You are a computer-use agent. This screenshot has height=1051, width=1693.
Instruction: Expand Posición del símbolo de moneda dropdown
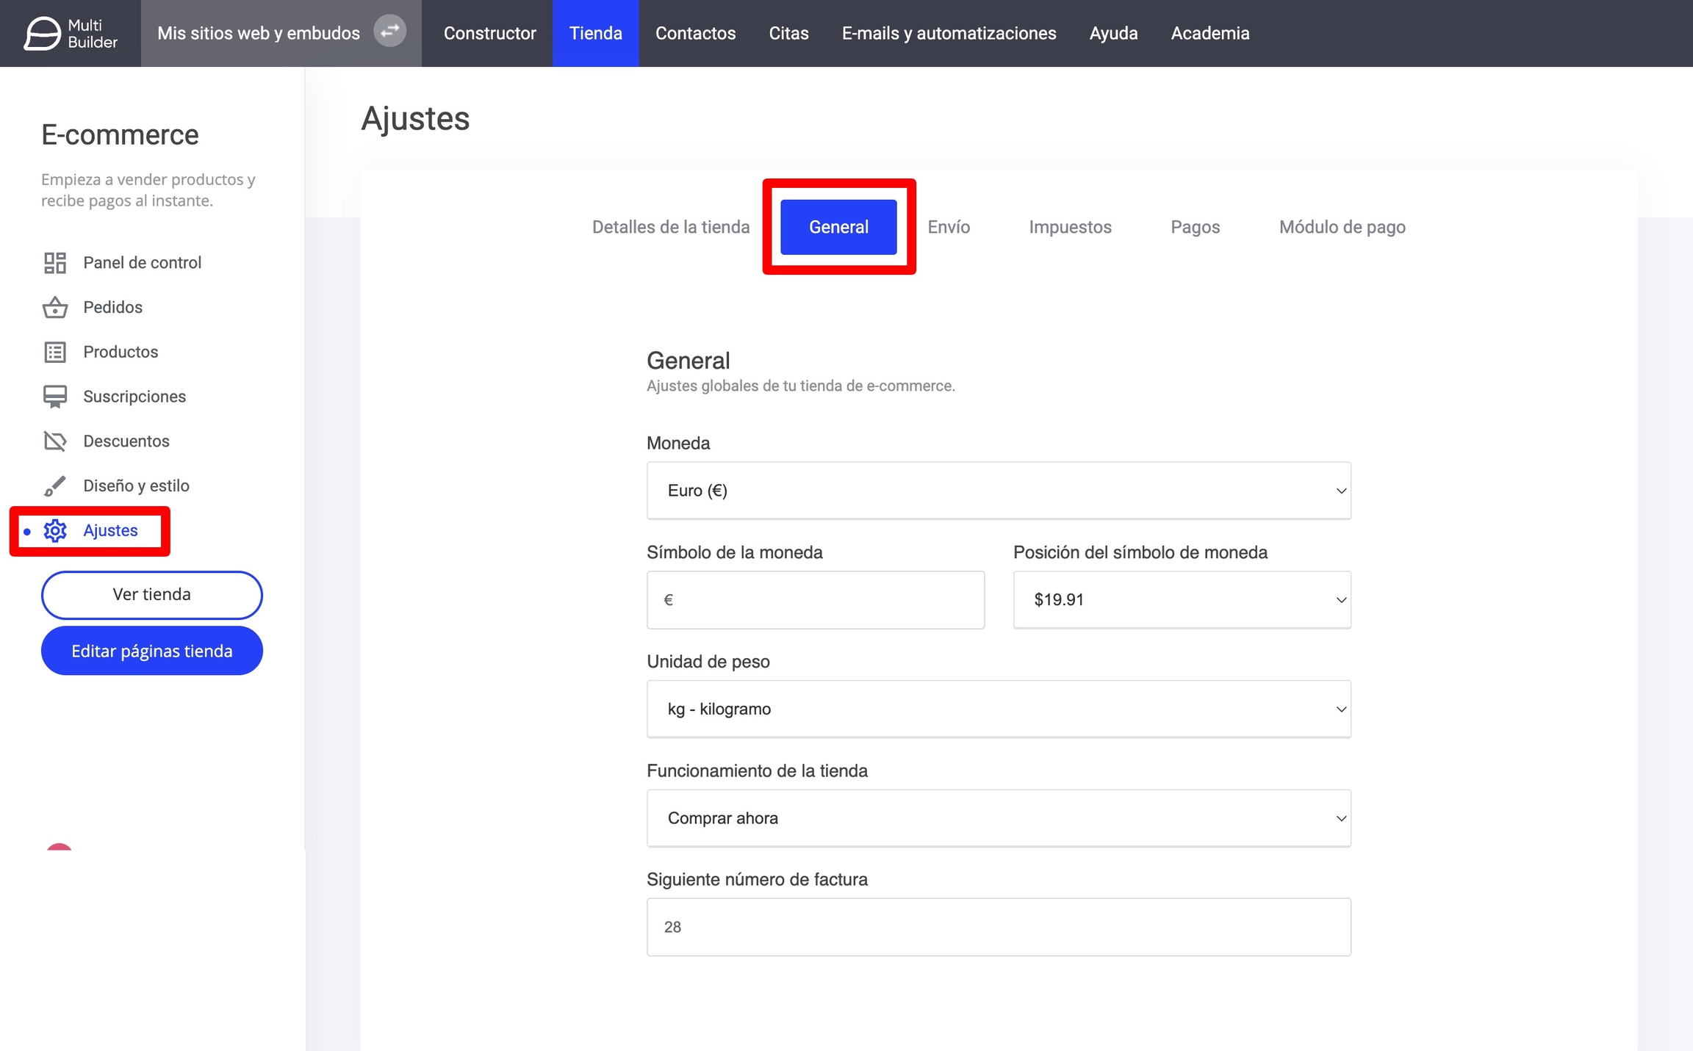click(1181, 599)
